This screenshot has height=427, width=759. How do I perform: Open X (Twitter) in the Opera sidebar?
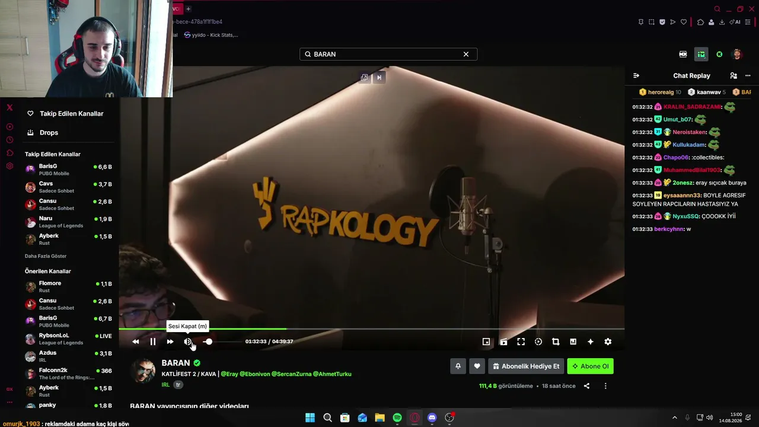pos(9,107)
